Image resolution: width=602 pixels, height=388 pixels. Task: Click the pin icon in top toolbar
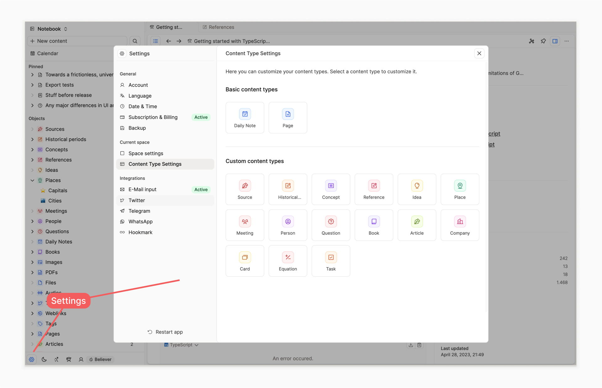click(543, 41)
